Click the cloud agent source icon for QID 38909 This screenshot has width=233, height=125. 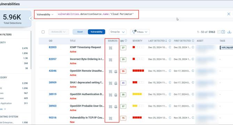[116, 83]
